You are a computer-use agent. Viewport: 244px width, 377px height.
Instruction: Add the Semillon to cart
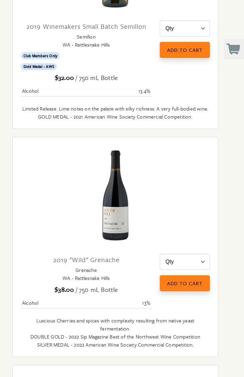185,50
